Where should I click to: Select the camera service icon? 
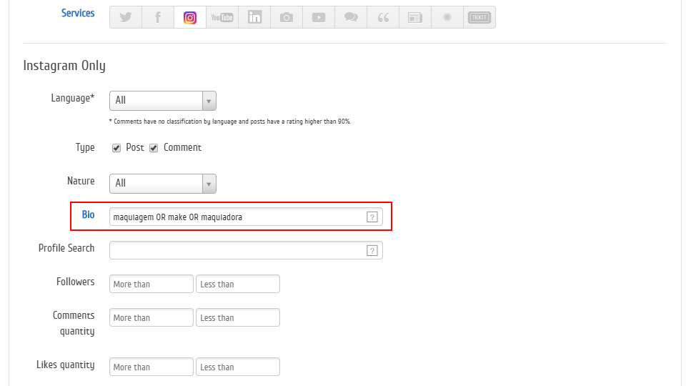coord(287,18)
